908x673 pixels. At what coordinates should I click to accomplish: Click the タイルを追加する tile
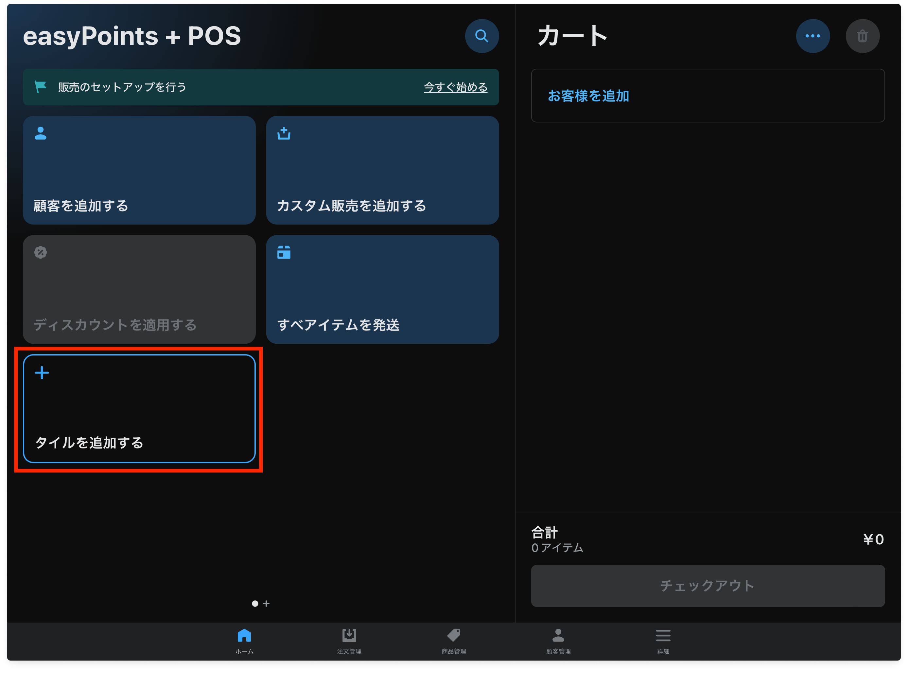(139, 409)
